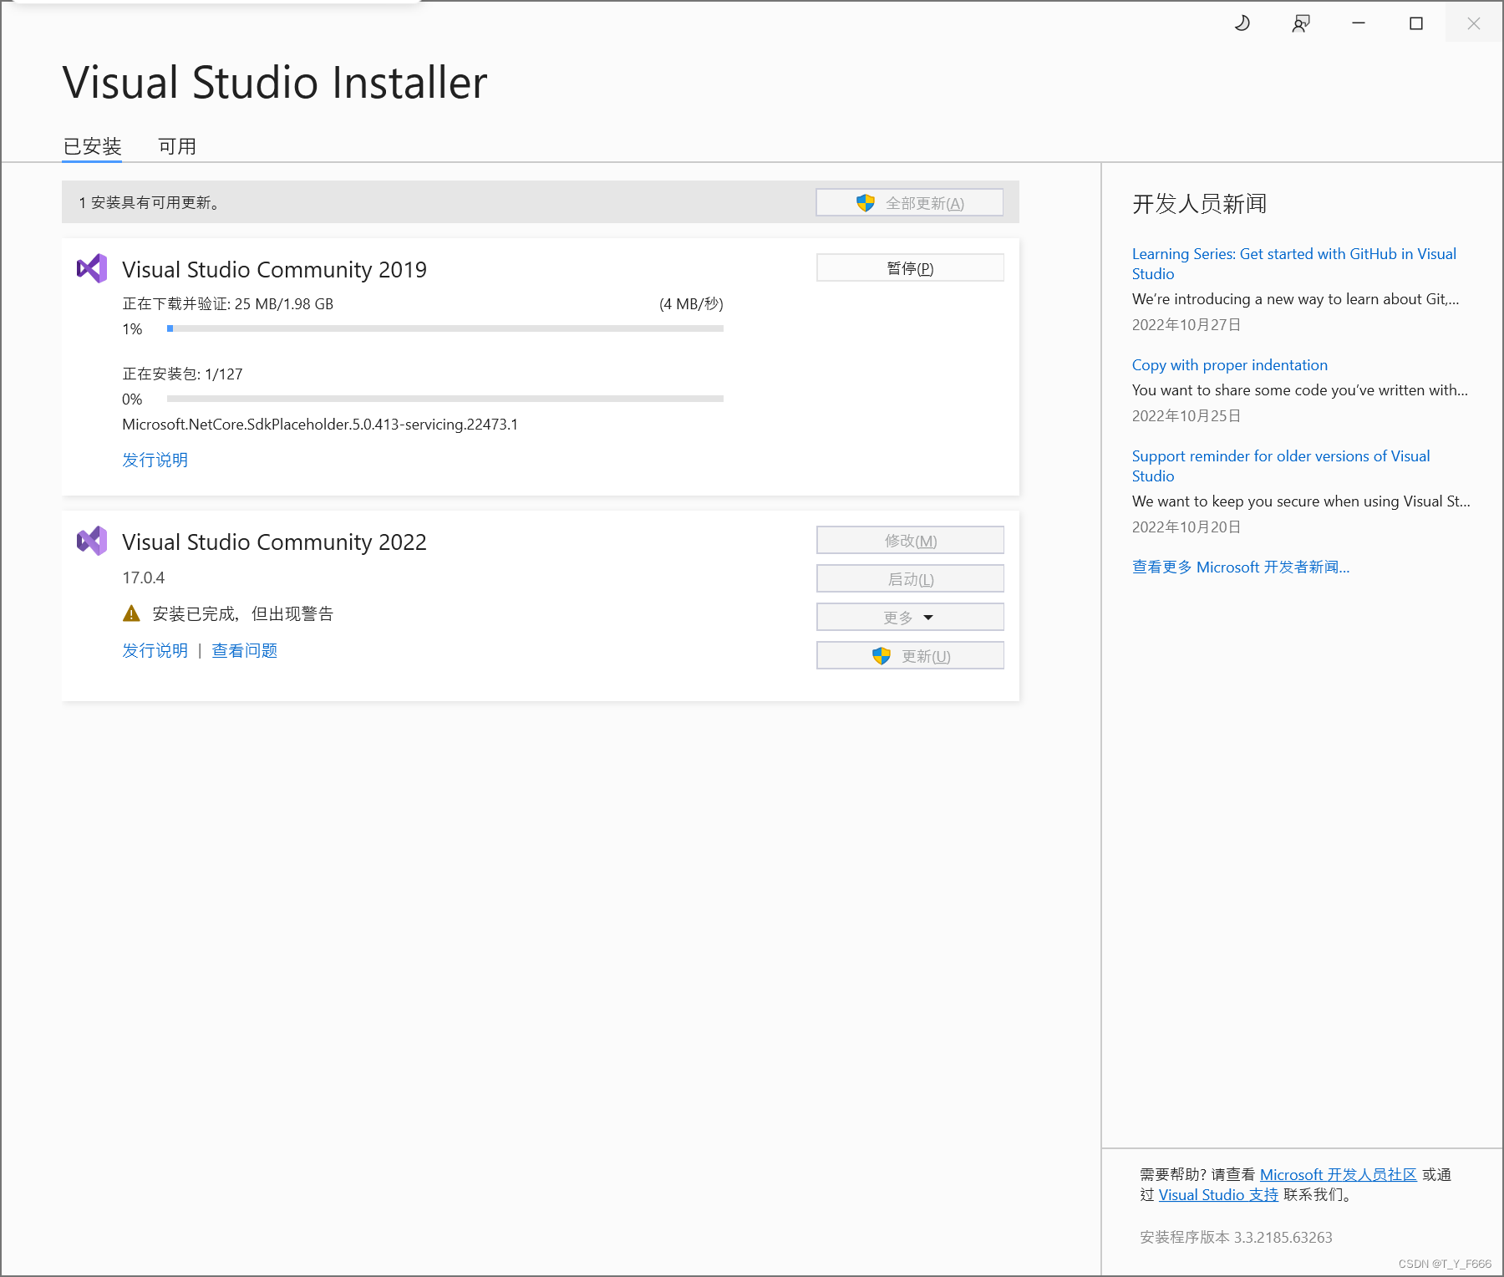
Task: Switch to the 可用 tab
Action: pos(177,146)
